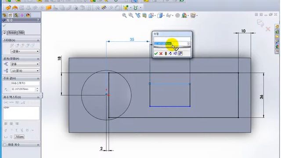281x158 pixels.
Task: Open PropertyManager tab icon
Action: 10,15
